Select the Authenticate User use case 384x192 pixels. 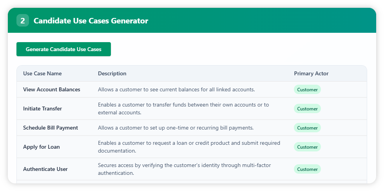tap(45, 169)
